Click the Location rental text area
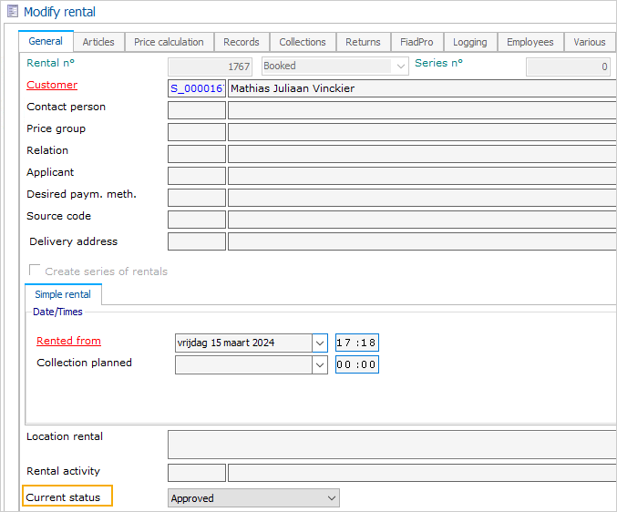The image size is (617, 512). pos(392,444)
